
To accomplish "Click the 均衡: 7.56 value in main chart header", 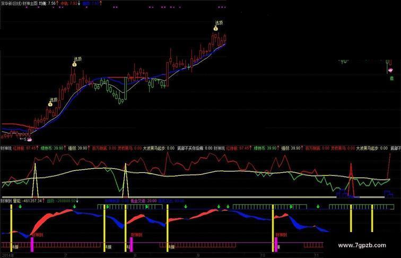I will (x=47, y=4).
